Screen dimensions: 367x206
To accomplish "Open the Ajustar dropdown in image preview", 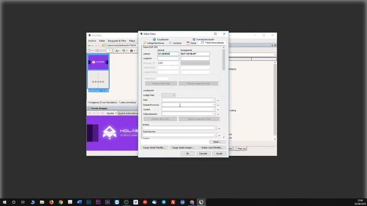I will 111,113.
